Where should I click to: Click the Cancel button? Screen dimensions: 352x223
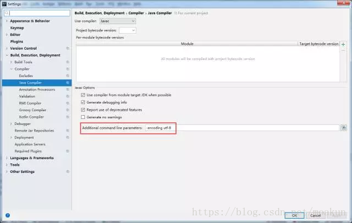(315, 215)
